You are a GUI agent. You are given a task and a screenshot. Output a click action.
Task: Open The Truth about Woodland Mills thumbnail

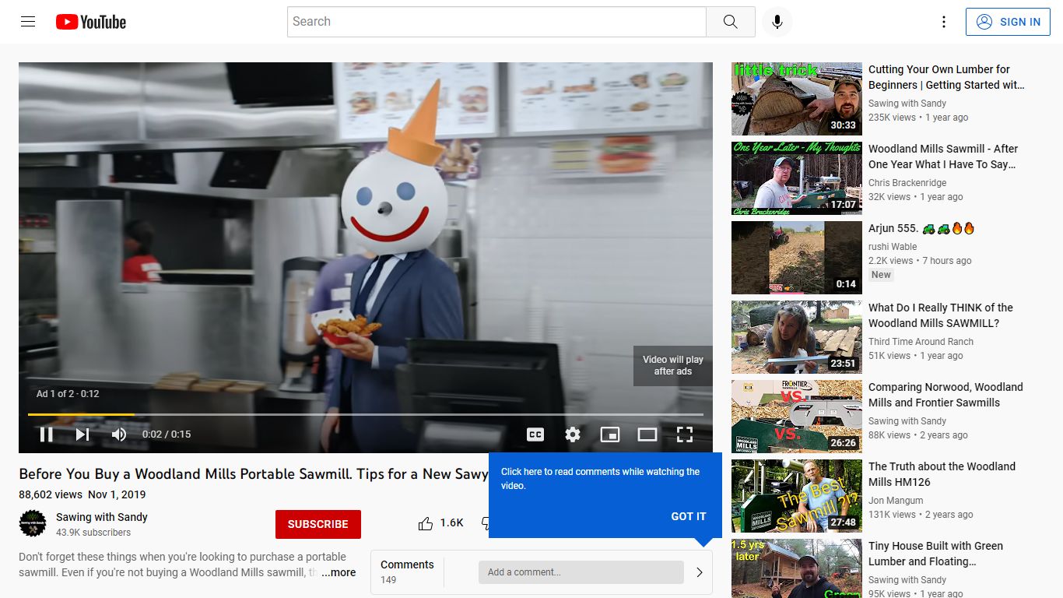797,496
